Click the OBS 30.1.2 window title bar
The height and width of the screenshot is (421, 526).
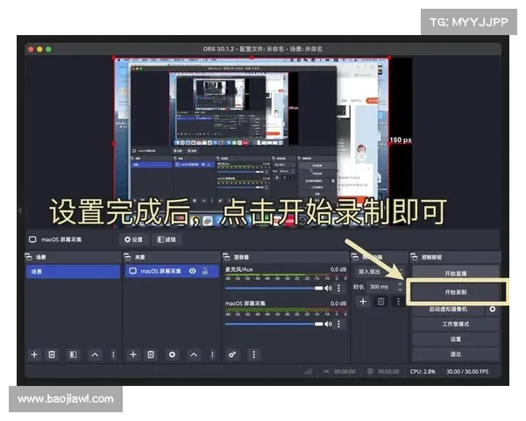(x=263, y=49)
